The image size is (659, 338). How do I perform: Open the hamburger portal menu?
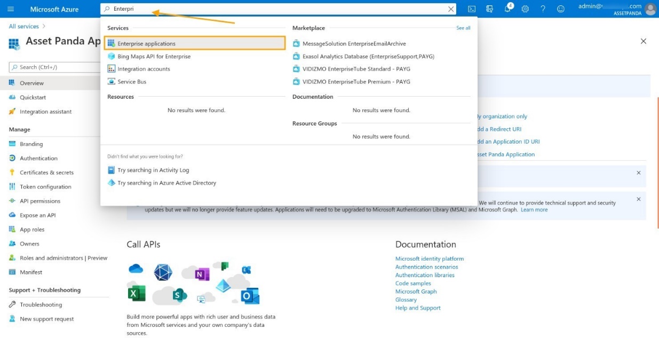coord(11,9)
